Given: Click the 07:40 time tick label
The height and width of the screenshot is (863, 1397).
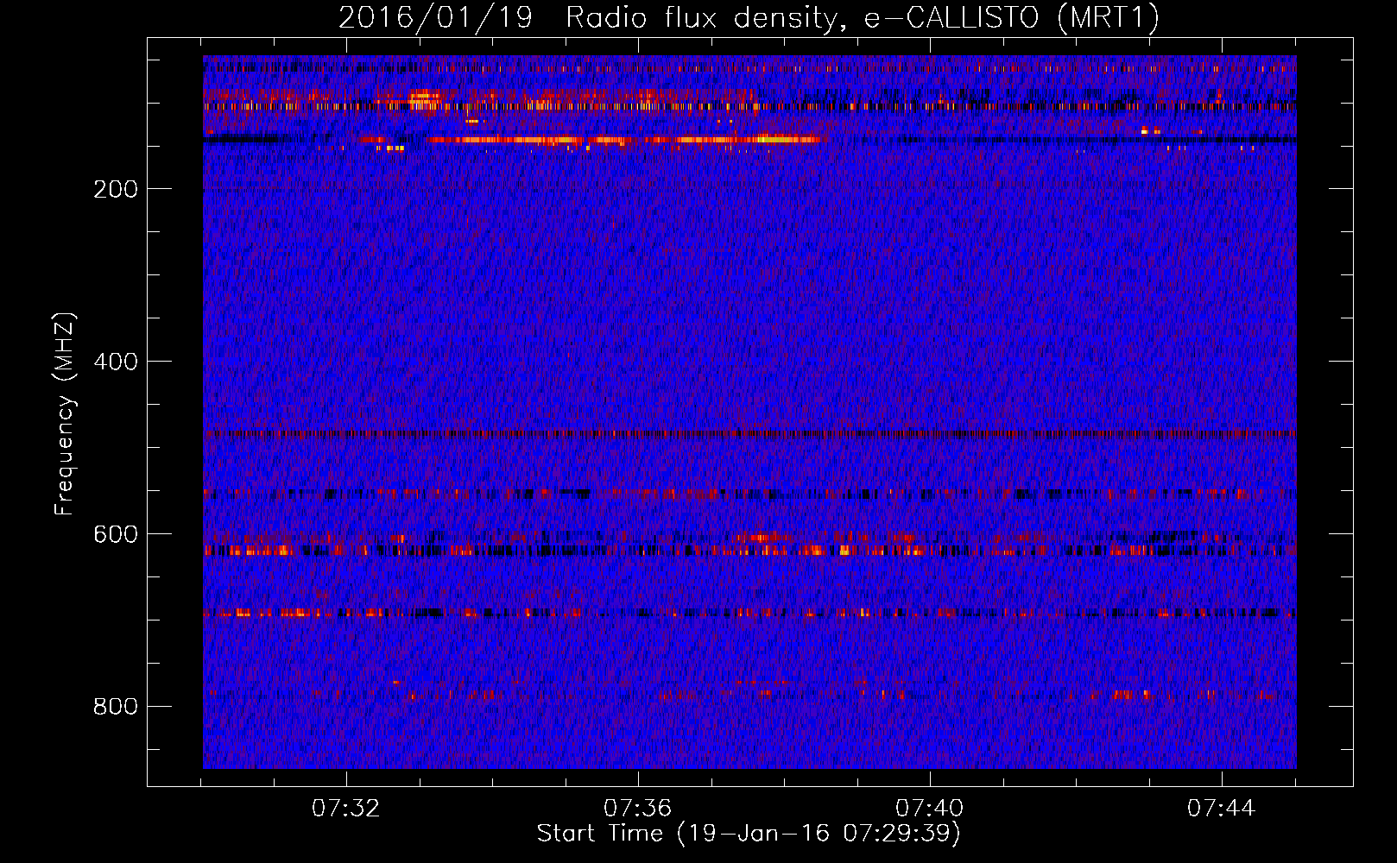Looking at the screenshot, I should (x=929, y=809).
